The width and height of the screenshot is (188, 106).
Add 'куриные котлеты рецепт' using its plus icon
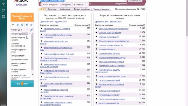96,91
